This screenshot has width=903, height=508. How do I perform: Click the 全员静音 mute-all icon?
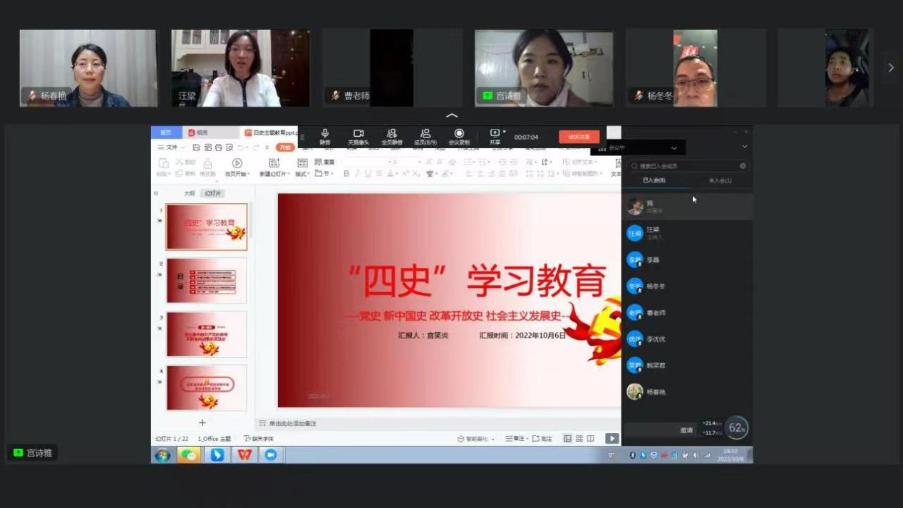(391, 135)
